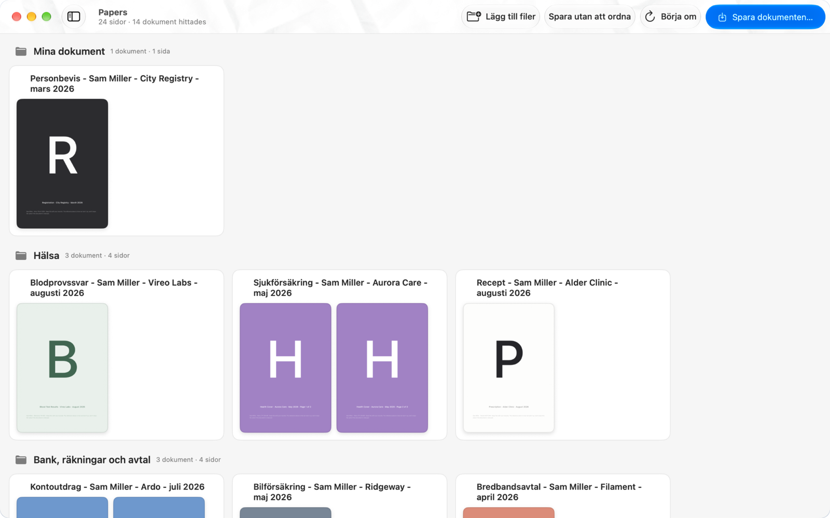Click the save icon in Spara dokumenten
The height and width of the screenshot is (518, 830).
tap(722, 17)
